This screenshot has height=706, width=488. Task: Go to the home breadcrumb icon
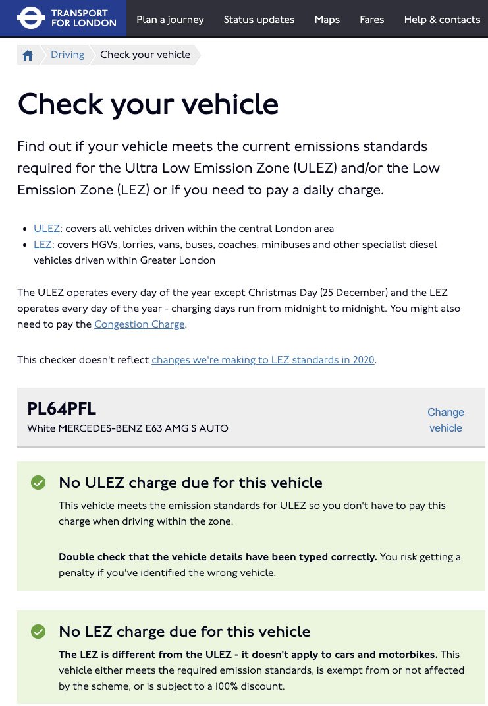click(x=28, y=55)
